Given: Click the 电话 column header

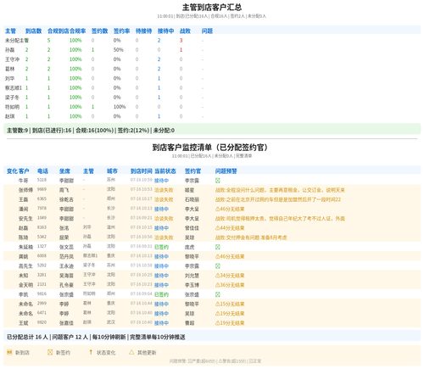Looking at the screenshot, I should click(x=42, y=171).
